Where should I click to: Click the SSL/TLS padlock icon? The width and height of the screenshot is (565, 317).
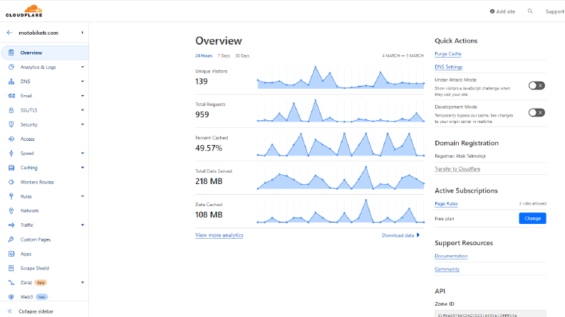(11, 110)
